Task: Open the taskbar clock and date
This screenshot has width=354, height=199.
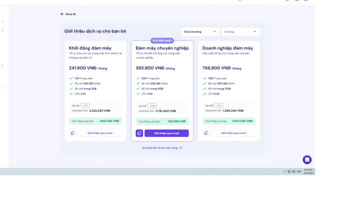Action: pos(308,171)
